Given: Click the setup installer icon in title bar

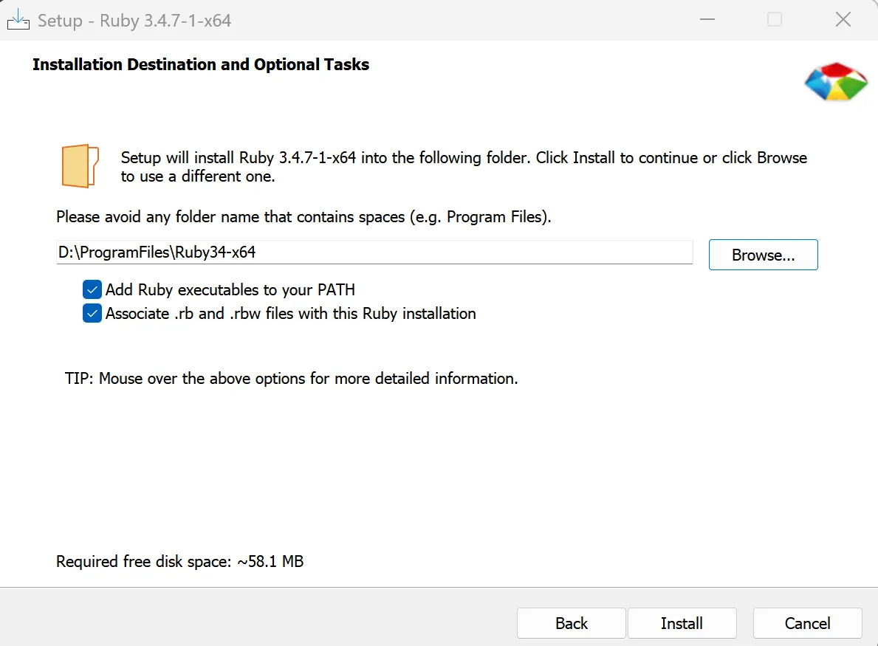Looking at the screenshot, I should (x=18, y=20).
